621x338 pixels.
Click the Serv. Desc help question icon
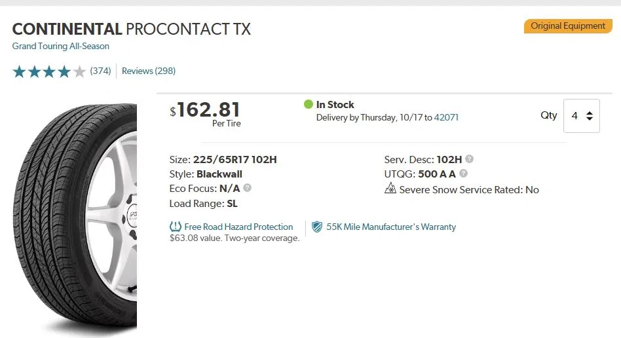[469, 159]
